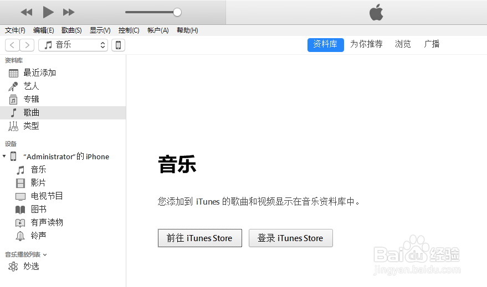Switch to the 浏览 tab
Viewport: 487px width, 287px height.
point(403,44)
